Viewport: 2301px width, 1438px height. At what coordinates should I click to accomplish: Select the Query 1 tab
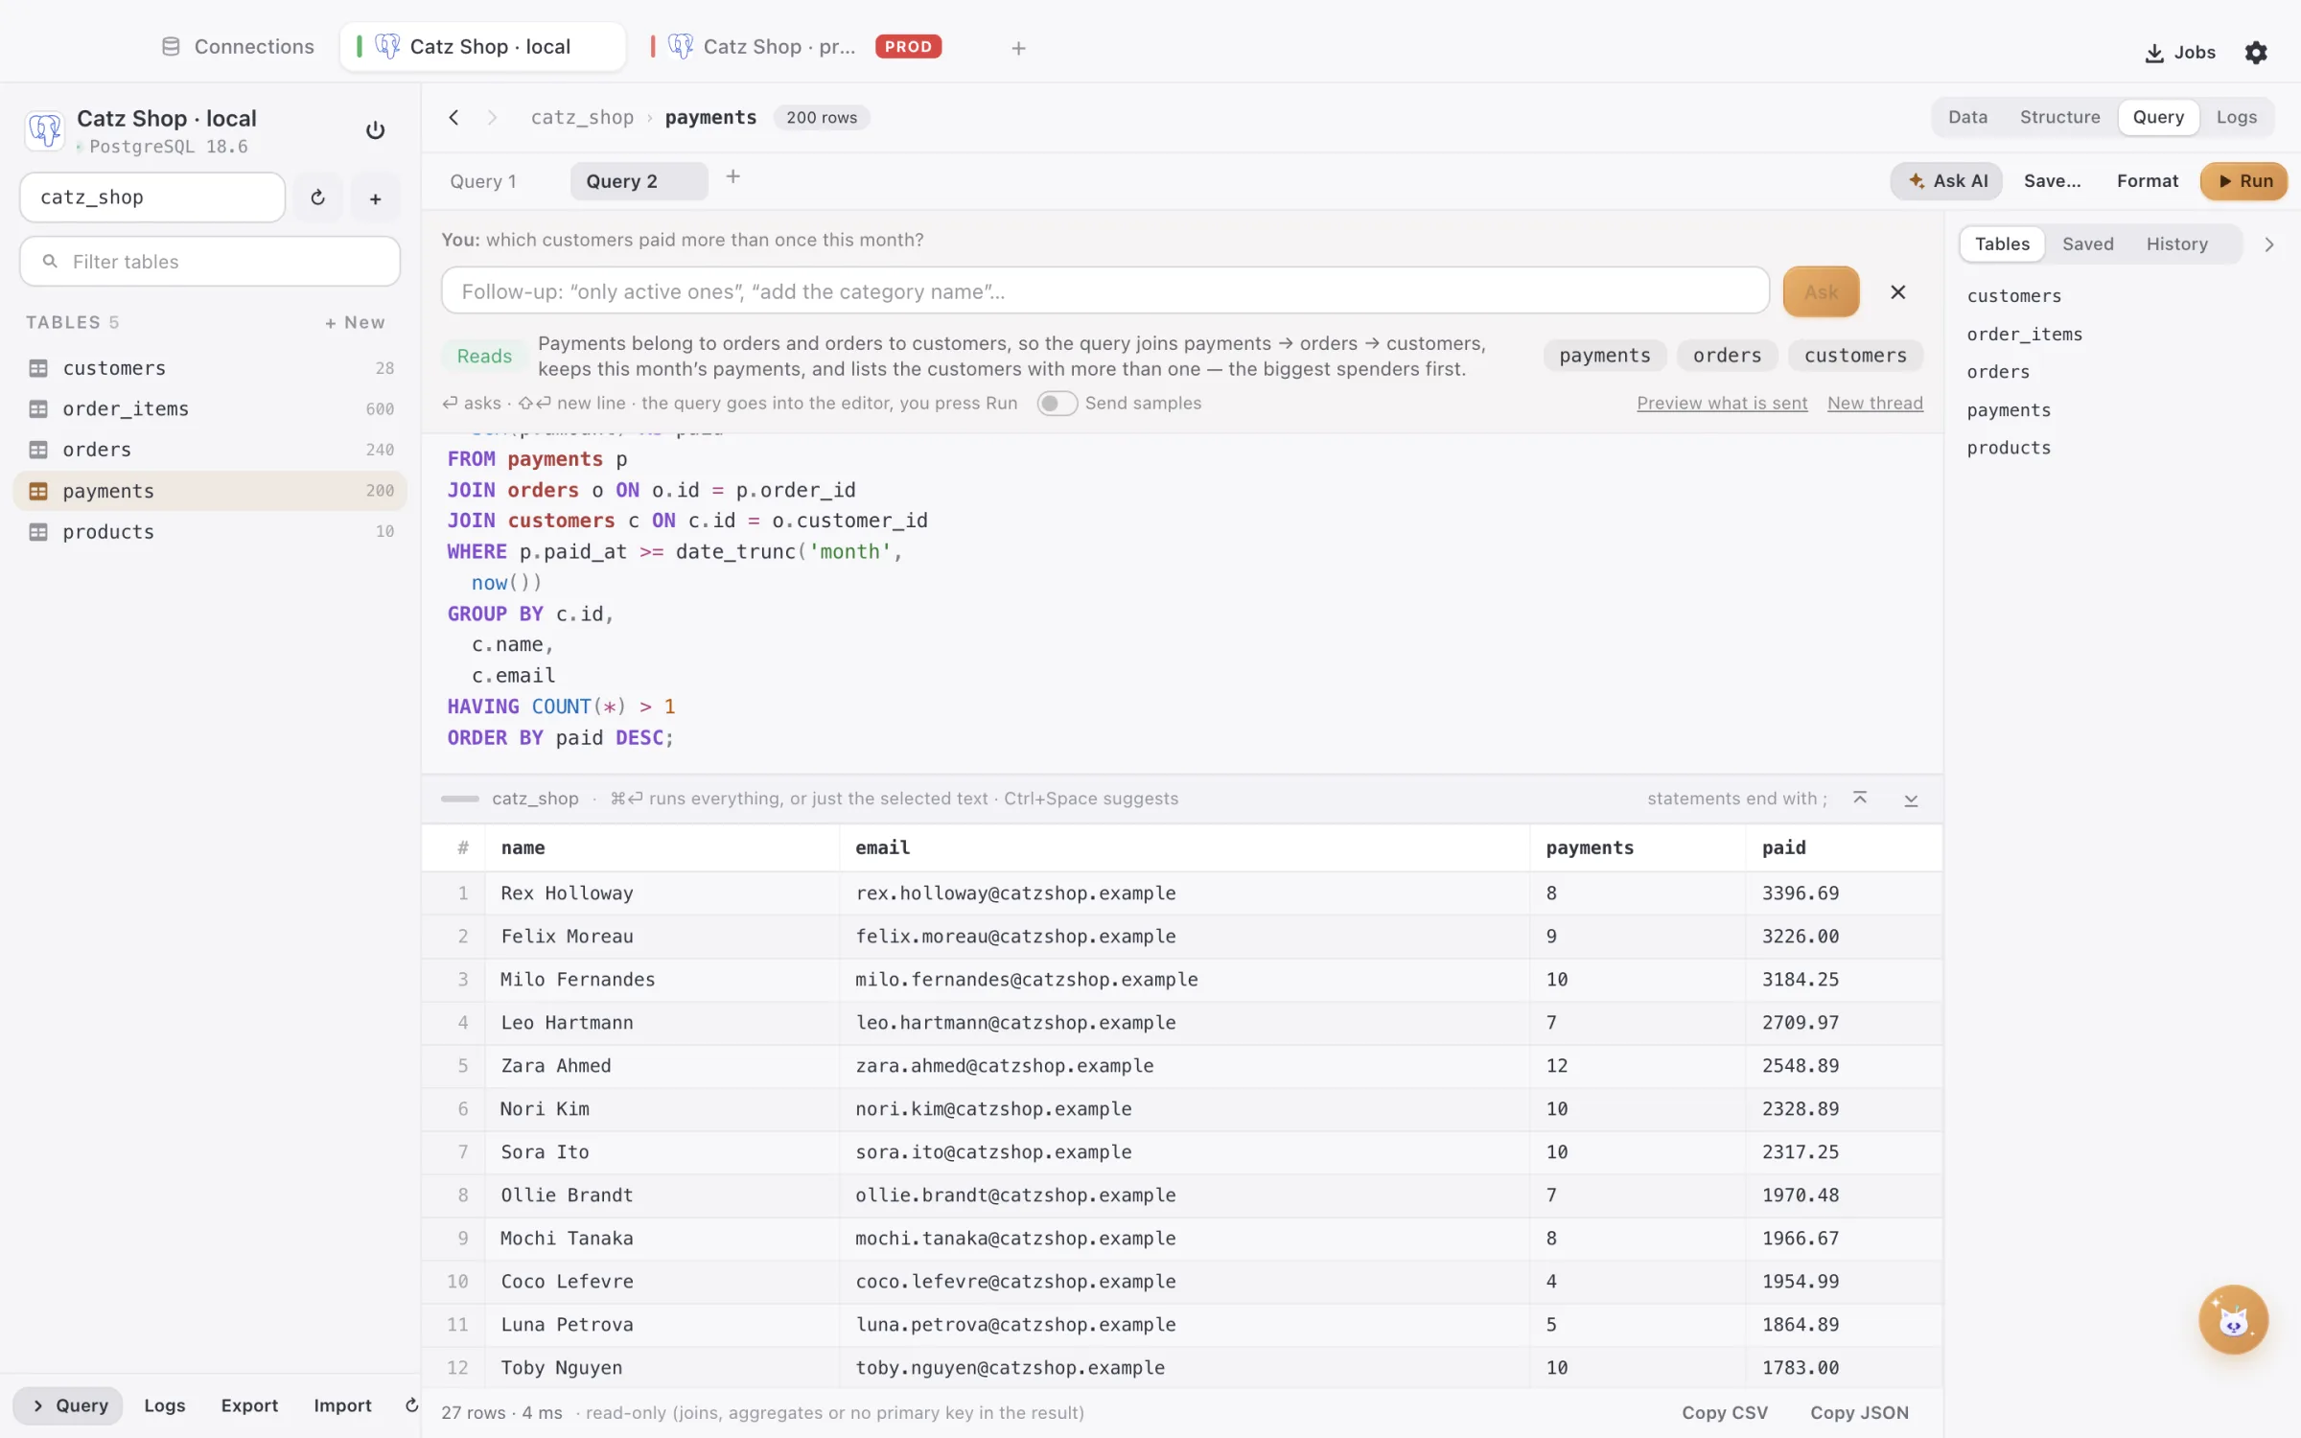point(483,181)
